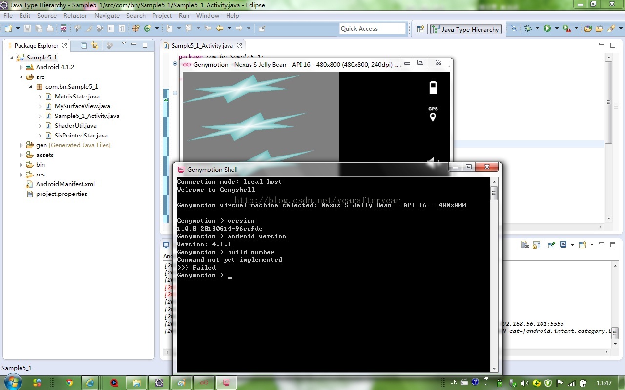Toggle Block Selection Mode icon
Image resolution: width=625 pixels, height=390 pixels.
111,28
